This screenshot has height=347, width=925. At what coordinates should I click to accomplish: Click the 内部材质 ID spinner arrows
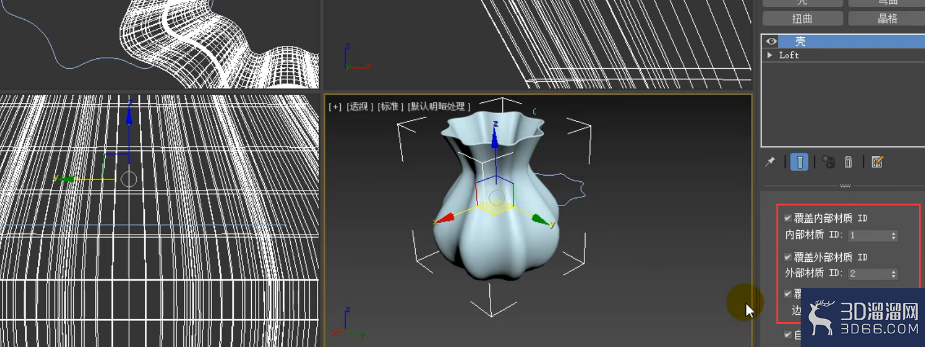click(x=894, y=236)
